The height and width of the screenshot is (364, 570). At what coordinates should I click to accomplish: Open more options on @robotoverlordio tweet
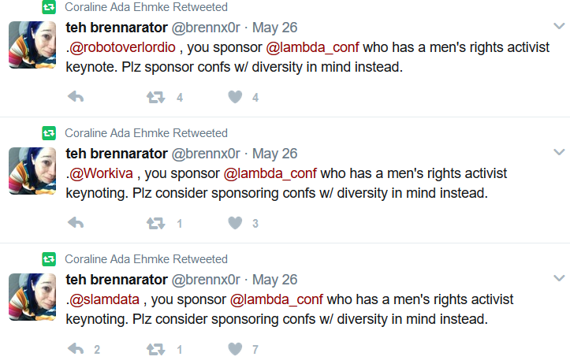coord(559,26)
